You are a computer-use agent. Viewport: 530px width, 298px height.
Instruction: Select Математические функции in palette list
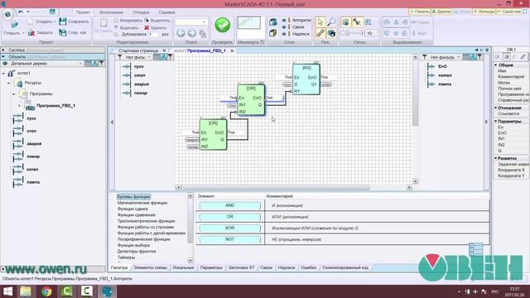pos(142,203)
